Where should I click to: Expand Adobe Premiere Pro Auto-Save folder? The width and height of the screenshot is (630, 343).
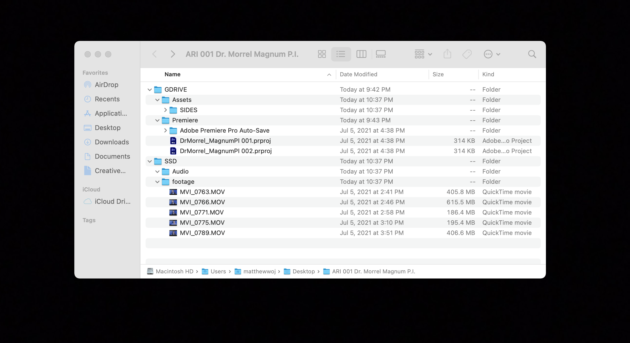(x=165, y=131)
